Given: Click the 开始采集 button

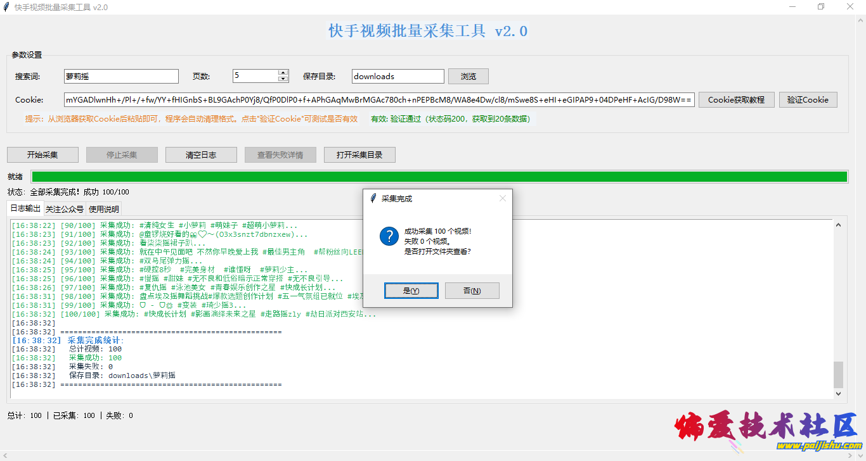Looking at the screenshot, I should point(42,155).
